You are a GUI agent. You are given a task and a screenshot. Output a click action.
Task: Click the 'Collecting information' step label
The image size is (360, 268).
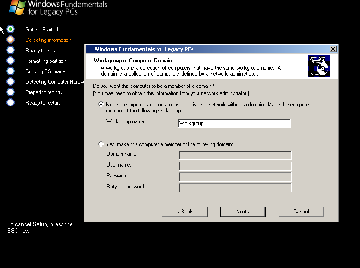point(48,40)
